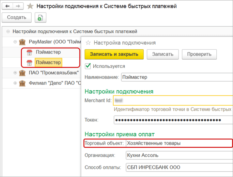
Task: Click Записать и закрыть button
Action: point(114,54)
